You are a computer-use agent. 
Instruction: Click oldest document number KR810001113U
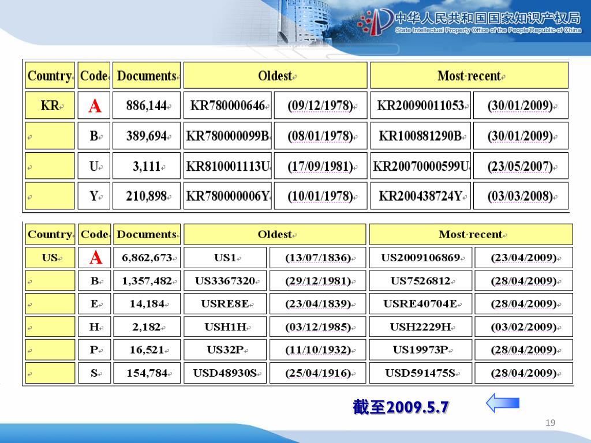point(227,166)
